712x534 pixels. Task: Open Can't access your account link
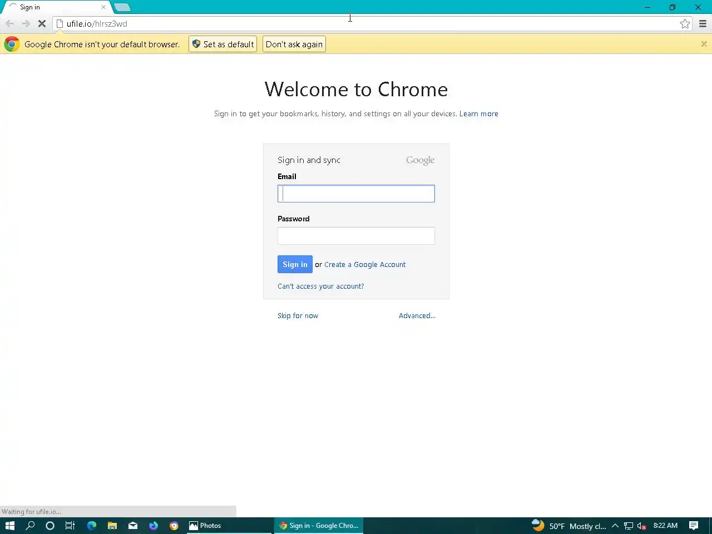tap(320, 286)
